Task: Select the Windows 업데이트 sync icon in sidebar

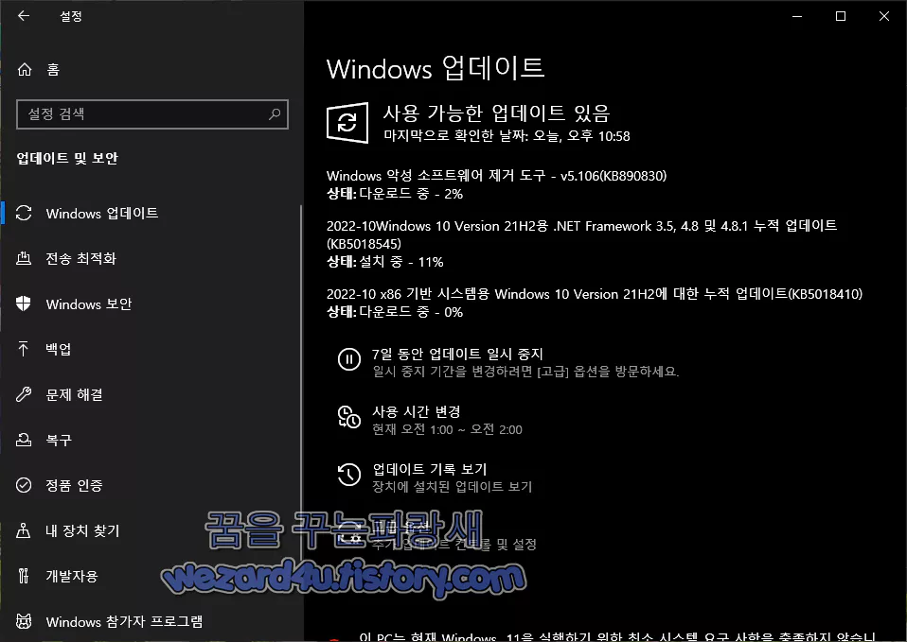Action: (x=24, y=213)
